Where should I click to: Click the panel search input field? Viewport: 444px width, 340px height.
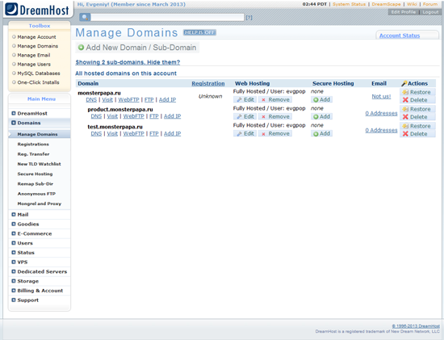pyautogui.click(x=167, y=17)
